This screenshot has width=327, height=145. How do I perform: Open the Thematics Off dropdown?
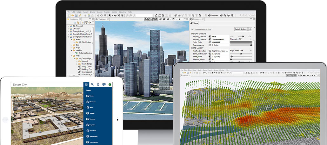241,39
